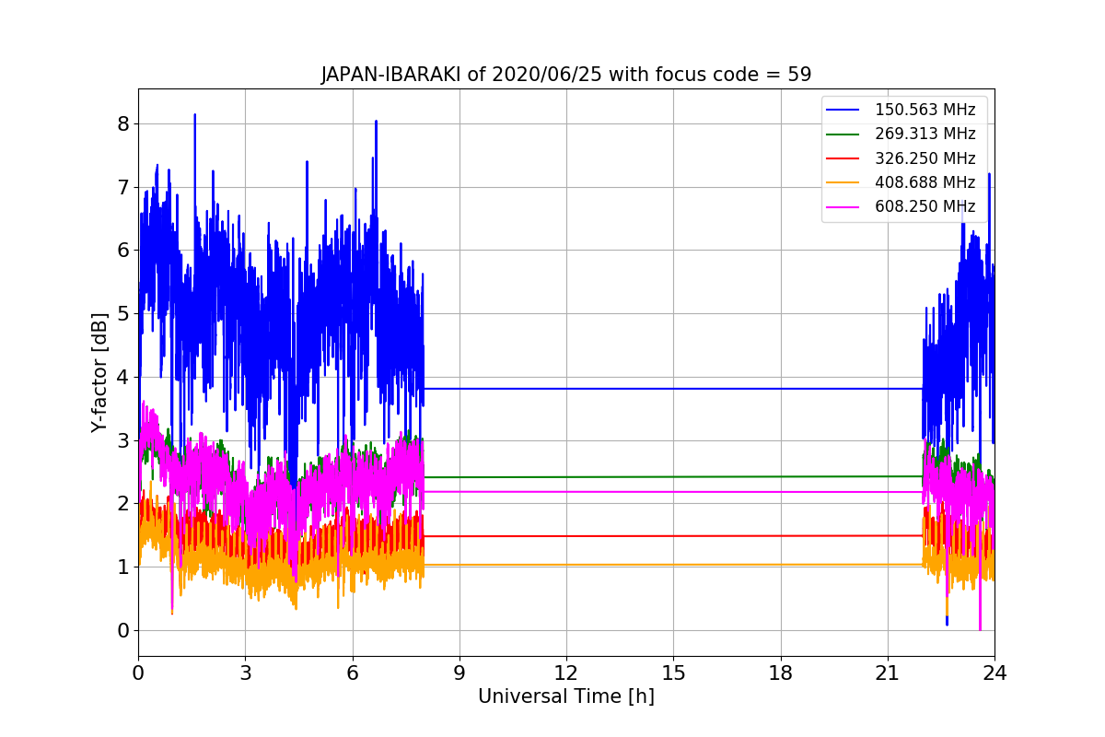Click y-axis tick label '4'
Image resolution: width=1105 pixels, height=737 pixels.
(123, 378)
